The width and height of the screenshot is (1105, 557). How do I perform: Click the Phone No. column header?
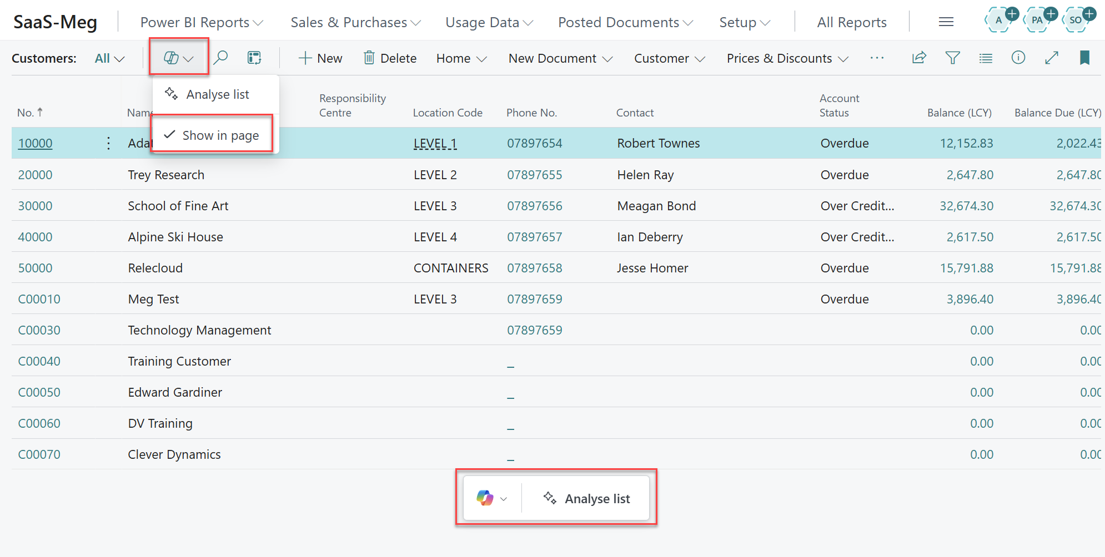coord(531,113)
